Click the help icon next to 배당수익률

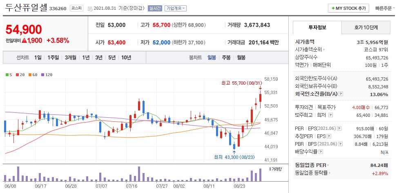[x=321, y=152]
